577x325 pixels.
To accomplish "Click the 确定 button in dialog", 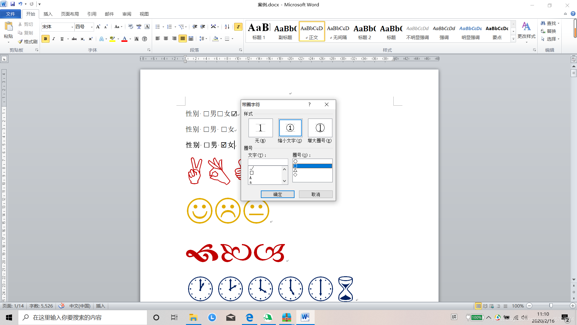I will tap(277, 194).
